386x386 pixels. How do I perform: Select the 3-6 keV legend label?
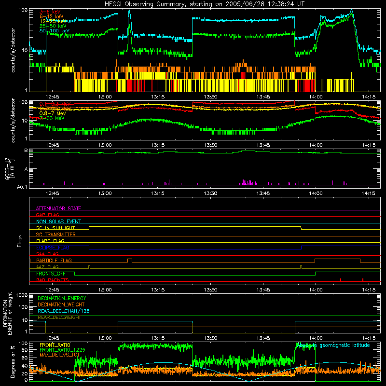coord(50,12)
